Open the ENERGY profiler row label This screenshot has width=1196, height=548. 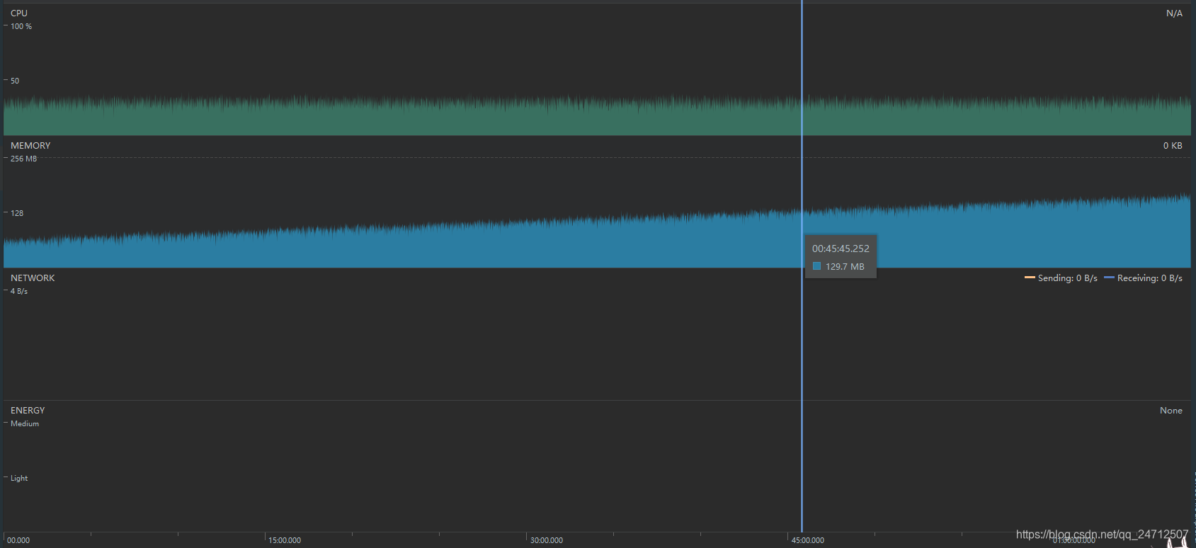(28, 411)
